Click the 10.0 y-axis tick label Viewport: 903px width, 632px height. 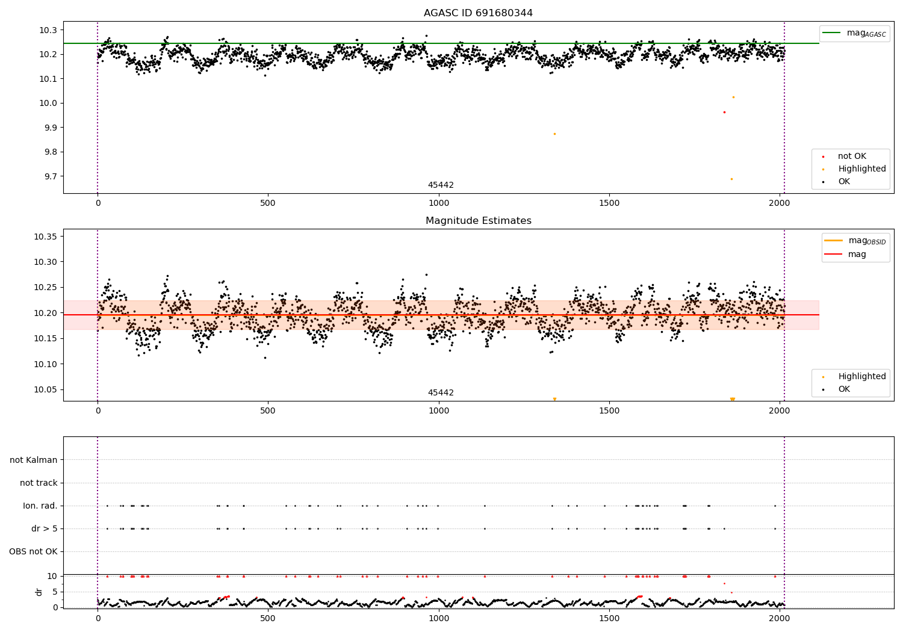click(x=48, y=103)
